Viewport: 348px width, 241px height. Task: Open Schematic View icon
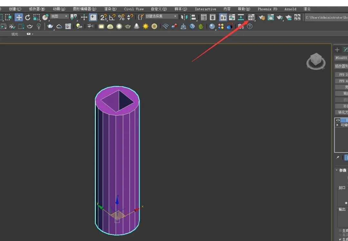pyautogui.click(x=241, y=17)
